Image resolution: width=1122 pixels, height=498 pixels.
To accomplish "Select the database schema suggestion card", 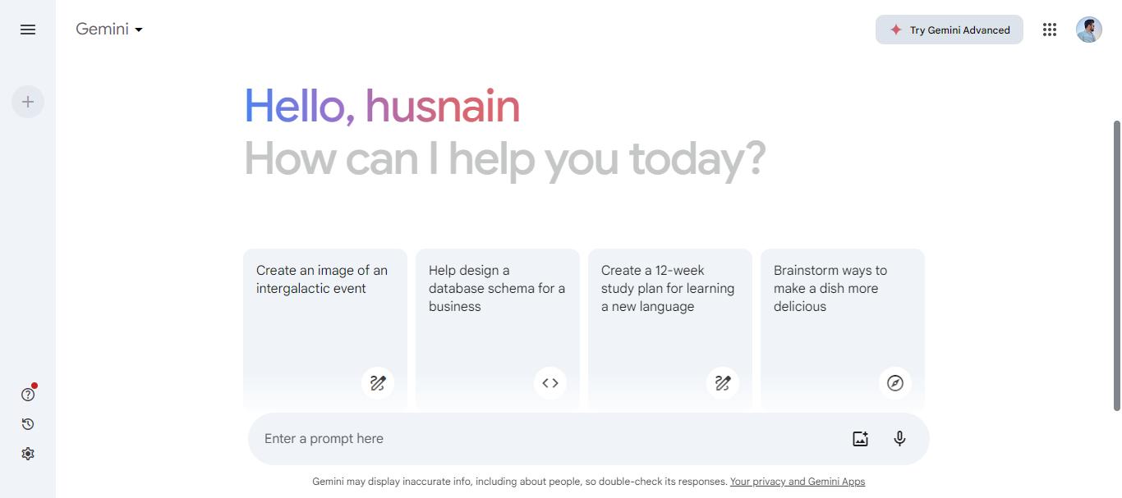I will (497, 312).
